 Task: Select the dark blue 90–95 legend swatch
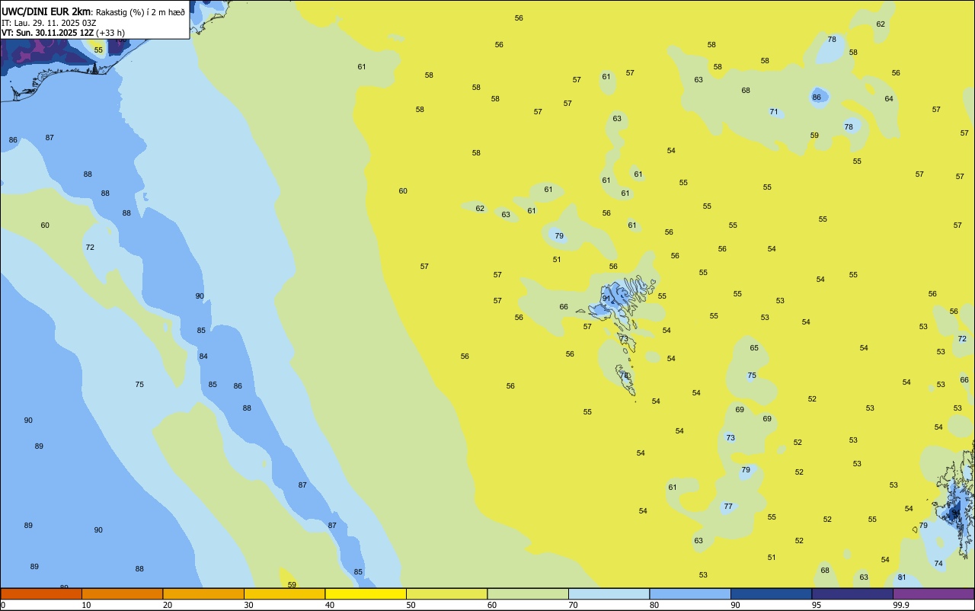(x=771, y=593)
